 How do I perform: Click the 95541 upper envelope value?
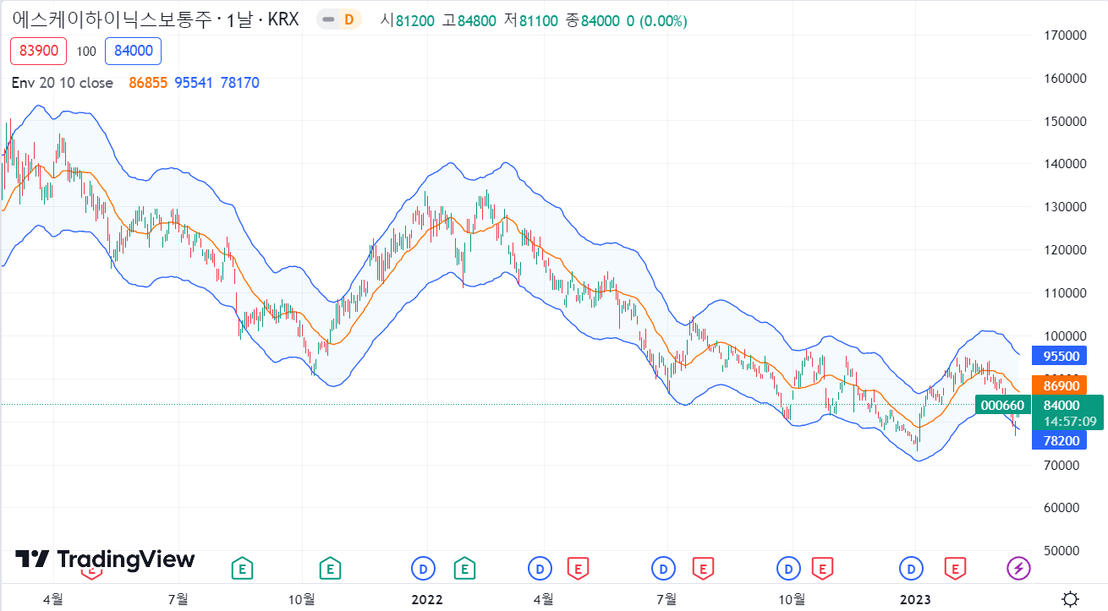[x=194, y=83]
